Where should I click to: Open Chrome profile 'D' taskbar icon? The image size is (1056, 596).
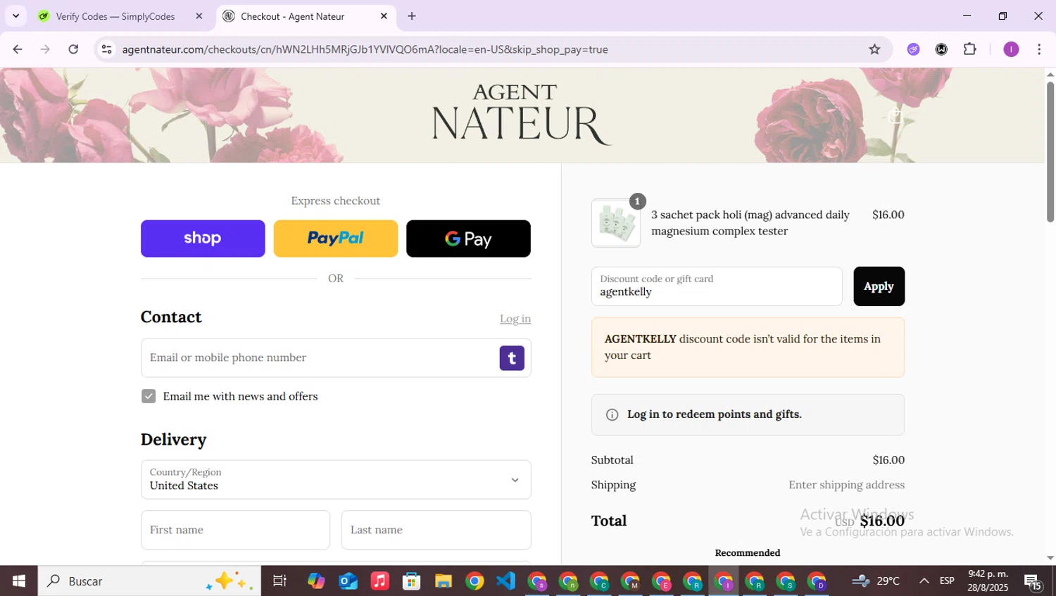tap(817, 581)
